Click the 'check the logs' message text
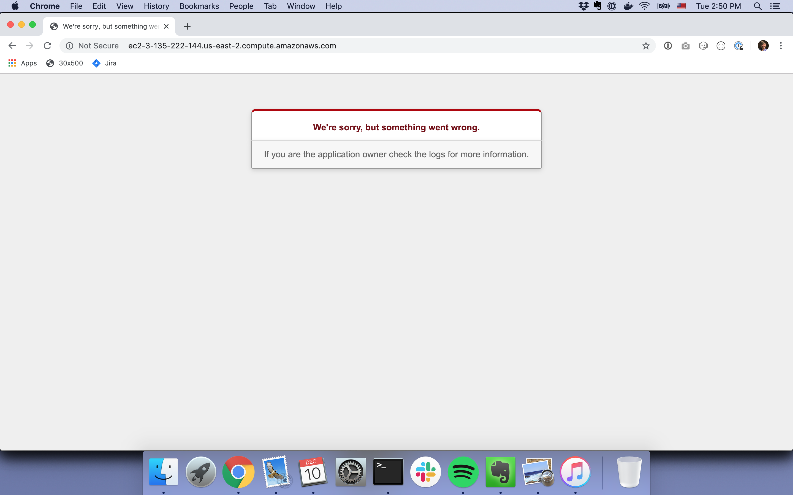Image resolution: width=793 pixels, height=495 pixels. [x=396, y=154]
